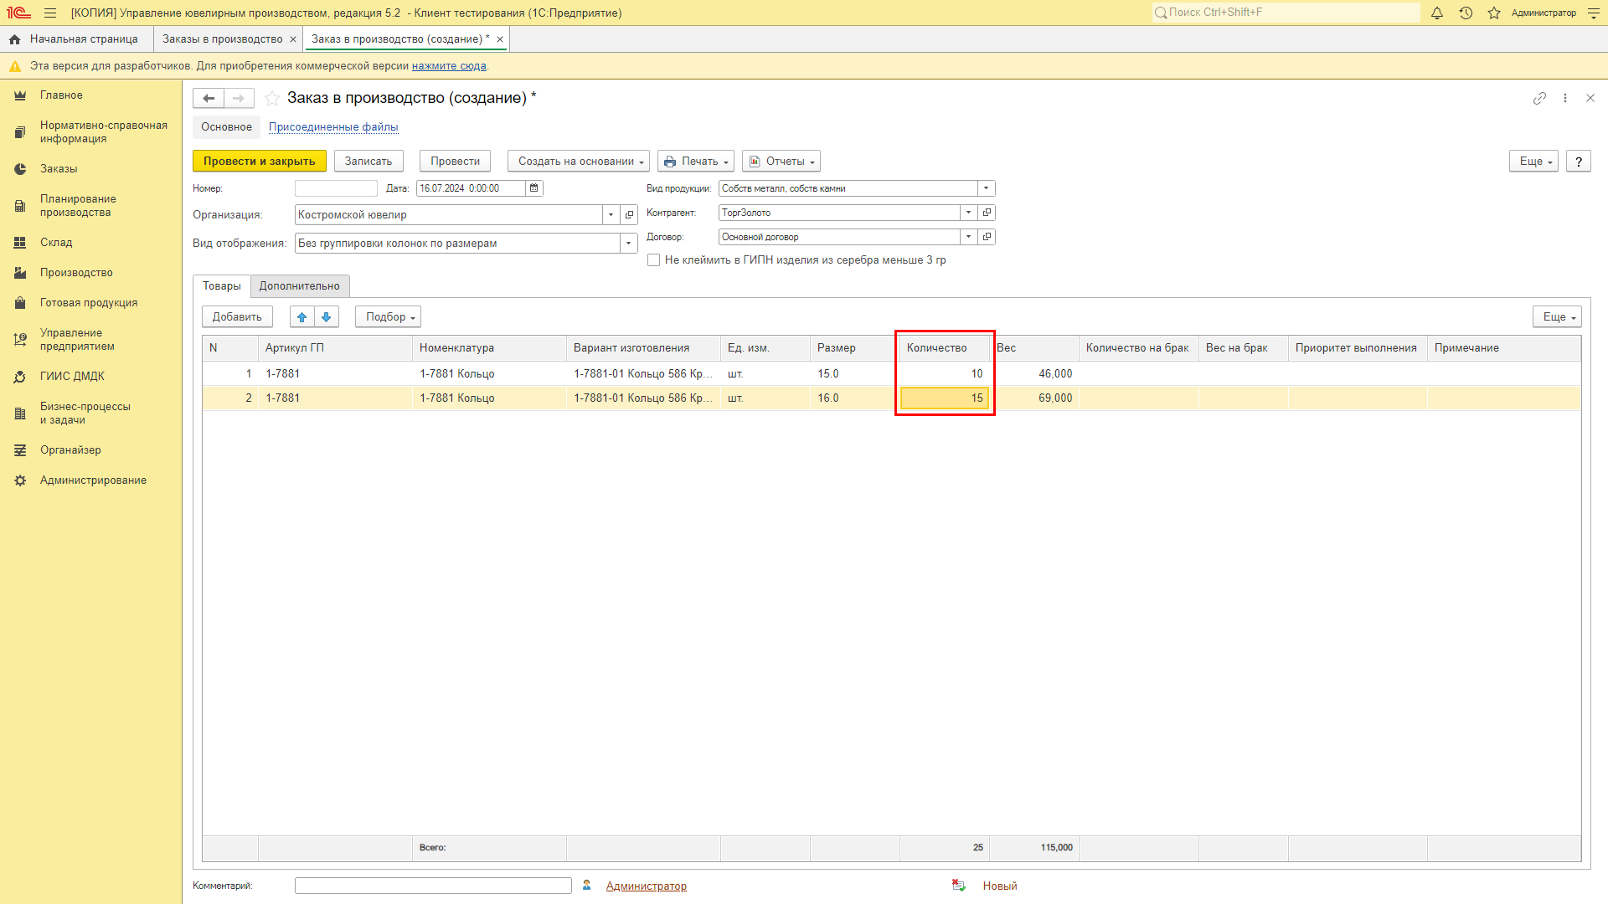
Task: Switch to Начальная страница tab
Action: [84, 39]
